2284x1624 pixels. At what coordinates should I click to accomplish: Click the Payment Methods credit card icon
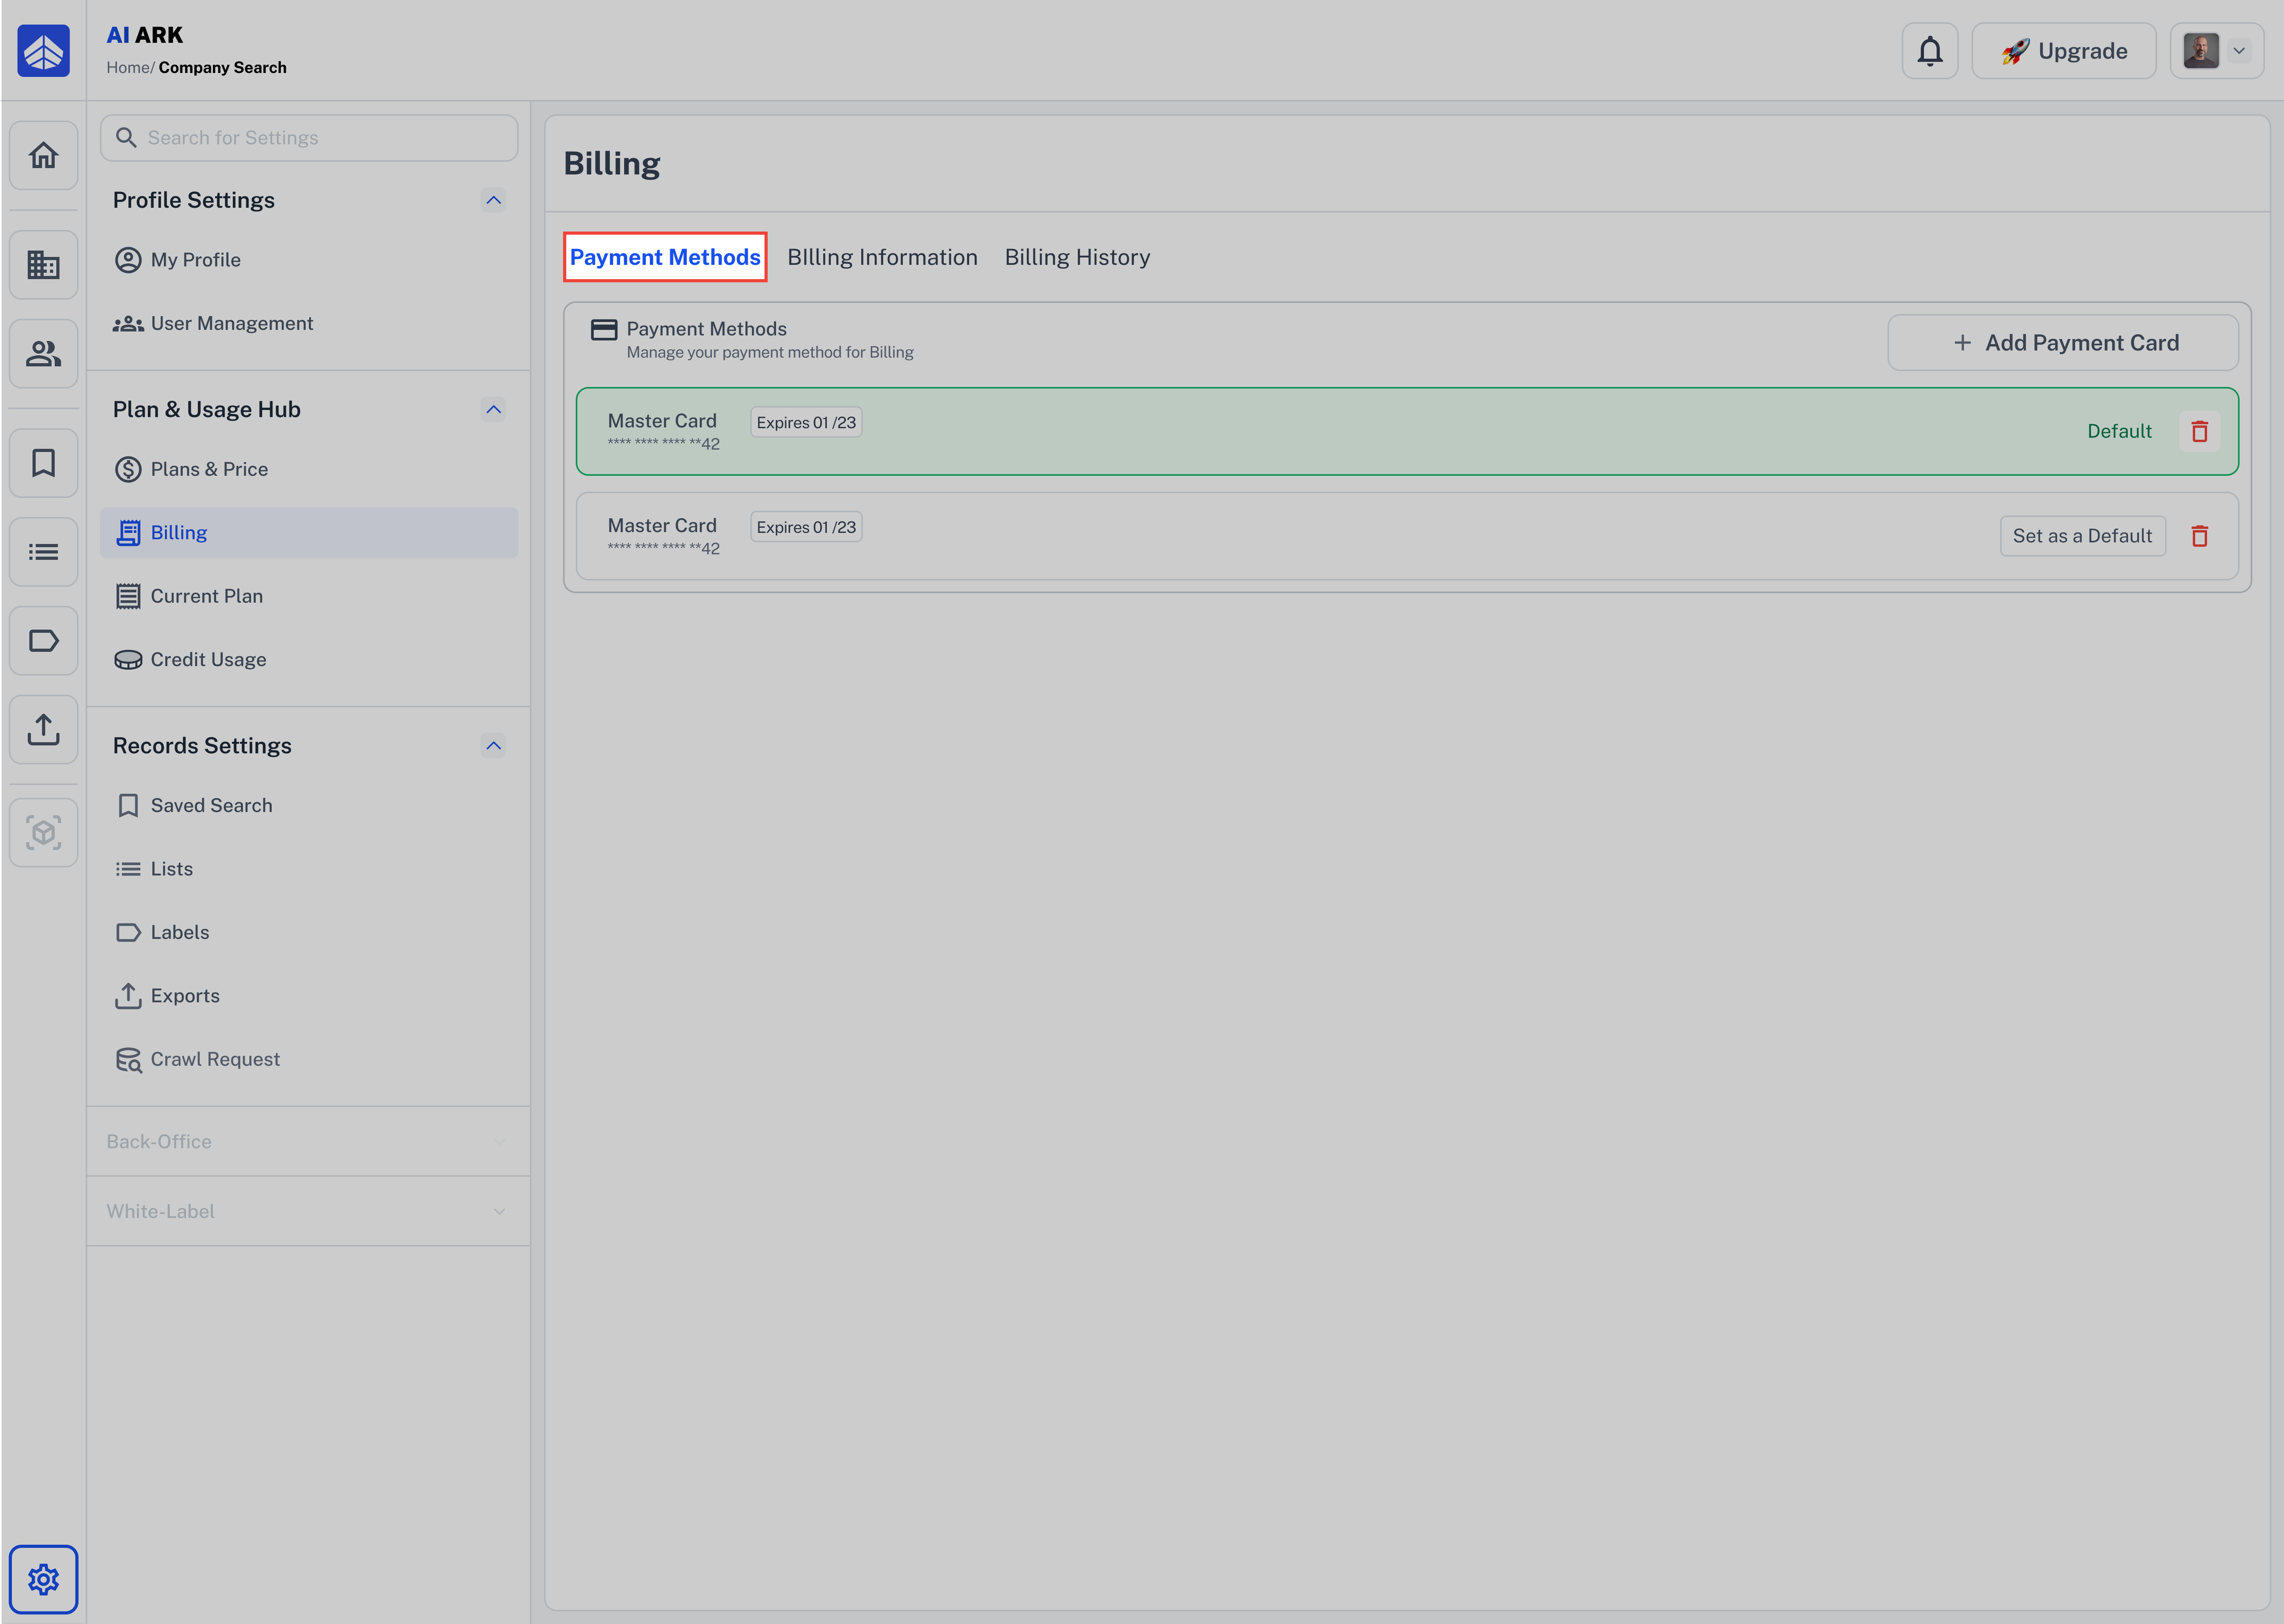click(604, 330)
